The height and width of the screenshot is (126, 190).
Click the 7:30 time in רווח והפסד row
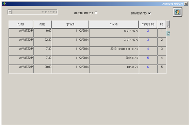pyautogui.click(x=43, y=51)
